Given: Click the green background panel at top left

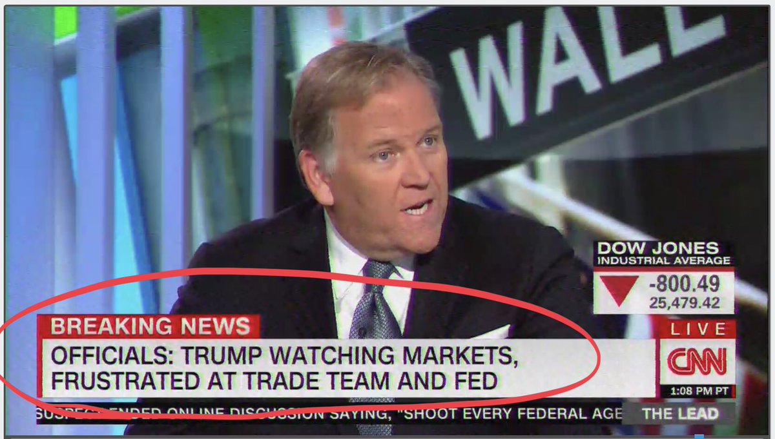Looking at the screenshot, I should [65, 21].
